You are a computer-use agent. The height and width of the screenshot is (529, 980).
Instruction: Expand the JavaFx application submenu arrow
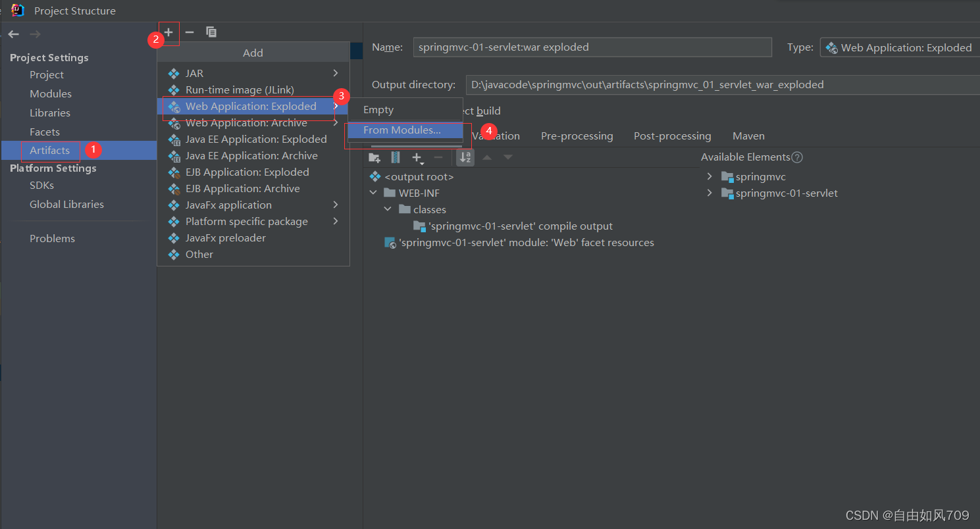point(336,205)
